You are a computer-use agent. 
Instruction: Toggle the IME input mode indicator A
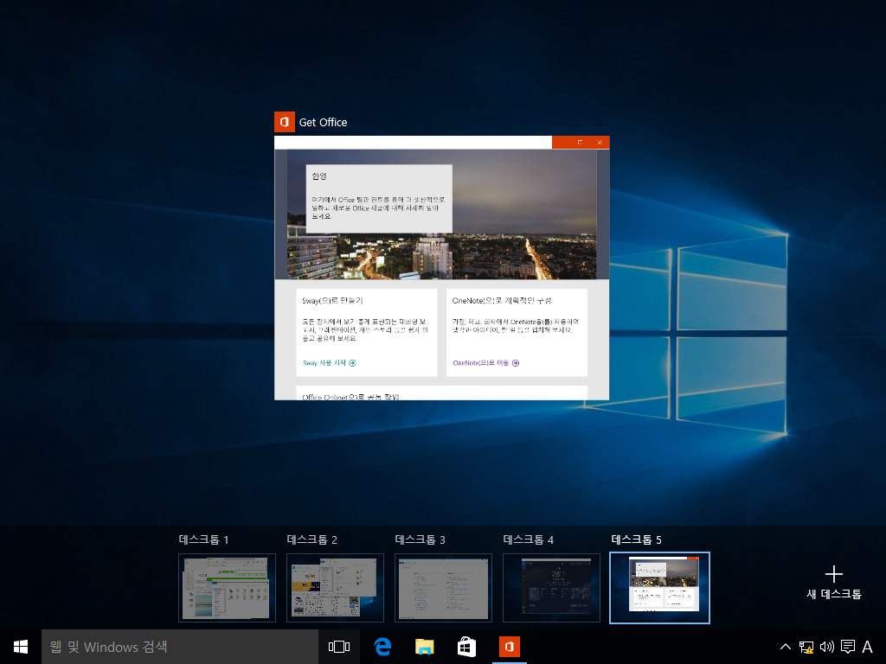[x=867, y=647]
